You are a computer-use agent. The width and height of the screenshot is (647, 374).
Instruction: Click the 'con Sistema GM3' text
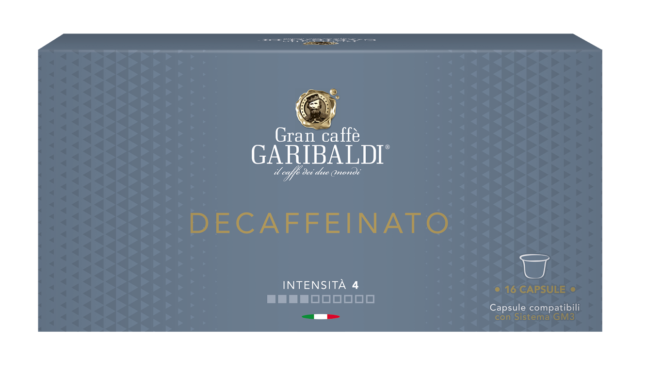click(x=534, y=317)
